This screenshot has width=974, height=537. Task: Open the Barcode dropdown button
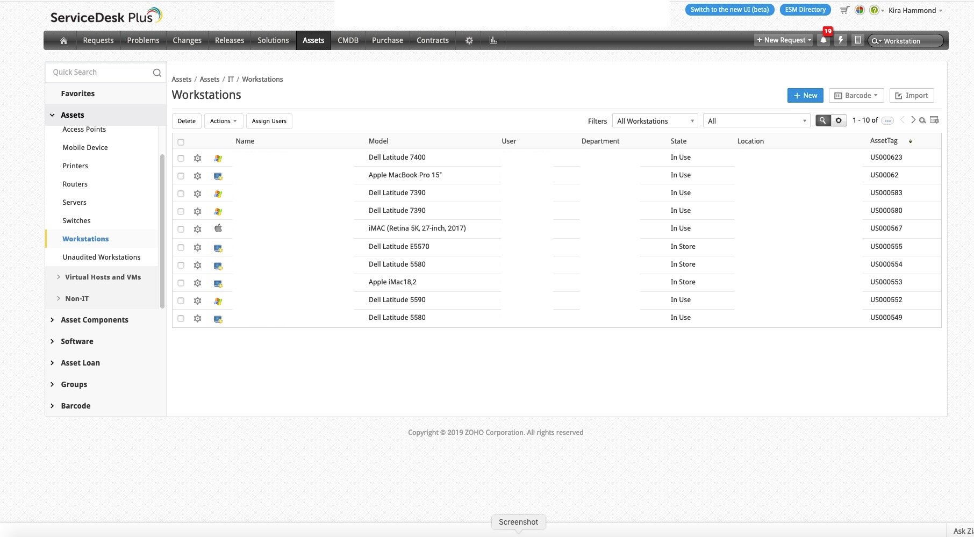856,95
